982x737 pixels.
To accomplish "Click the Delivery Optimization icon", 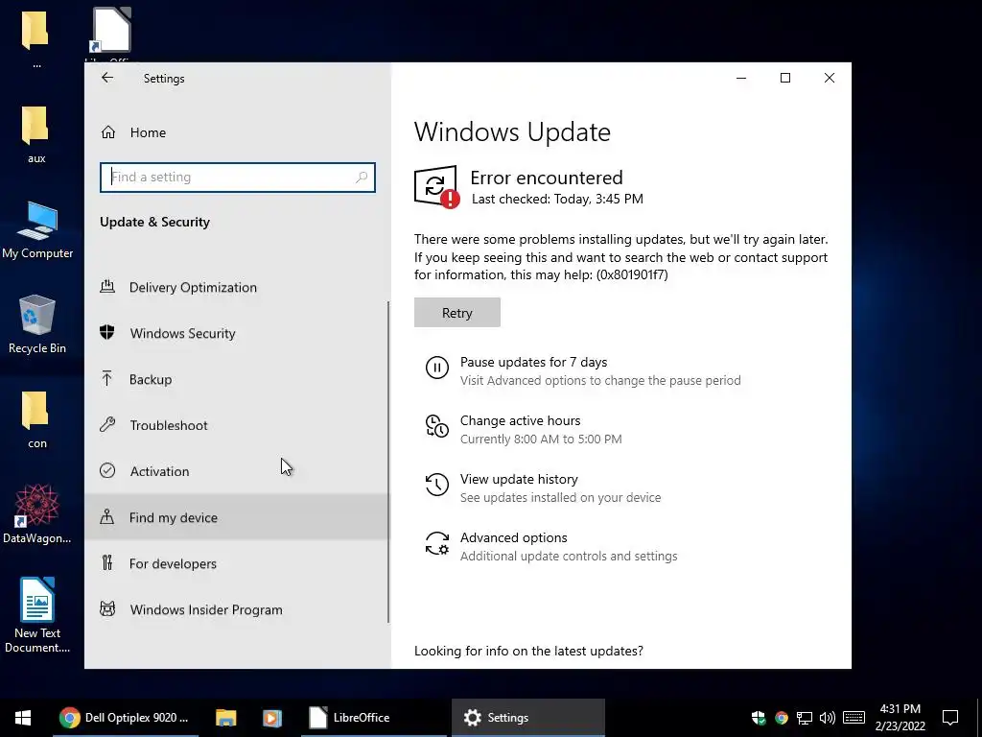I will tap(107, 286).
